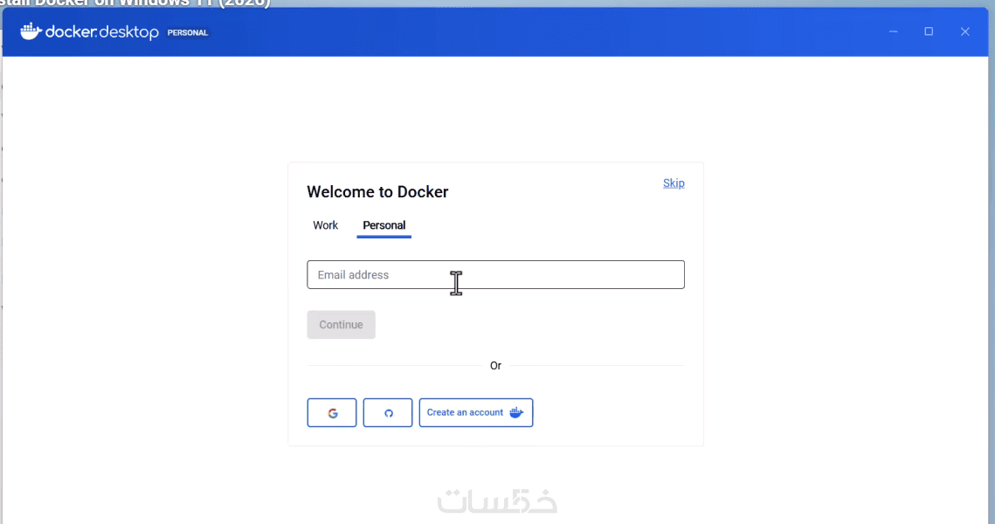
Task: Focus the Email address field
Action: (x=495, y=275)
